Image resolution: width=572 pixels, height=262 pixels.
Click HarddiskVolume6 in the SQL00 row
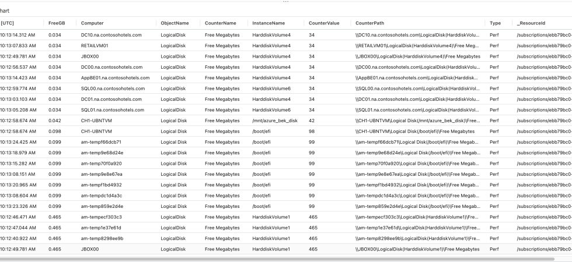click(x=271, y=88)
